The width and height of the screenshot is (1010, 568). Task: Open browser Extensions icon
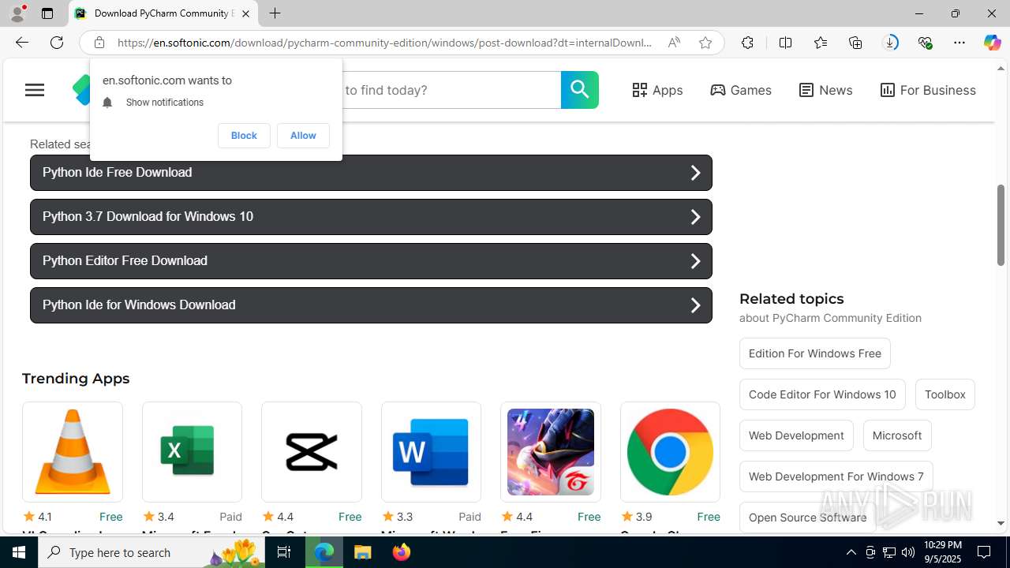[x=747, y=43]
